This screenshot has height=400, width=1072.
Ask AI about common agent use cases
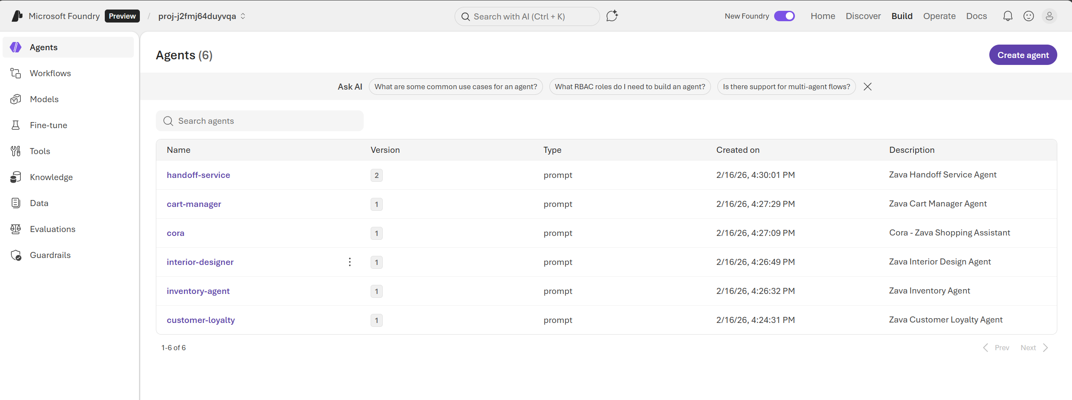tap(455, 87)
